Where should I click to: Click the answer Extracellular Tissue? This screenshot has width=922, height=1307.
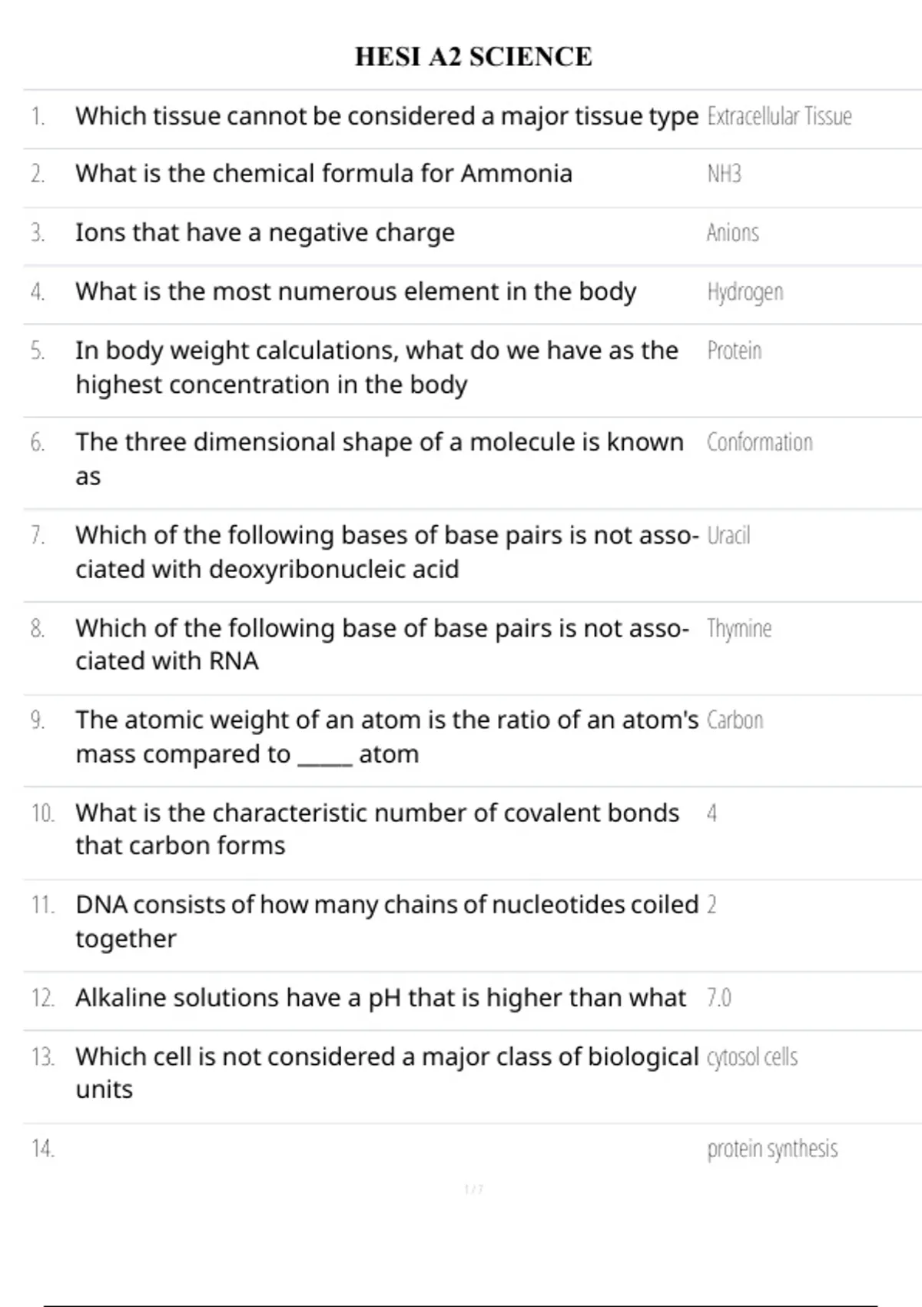[779, 116]
